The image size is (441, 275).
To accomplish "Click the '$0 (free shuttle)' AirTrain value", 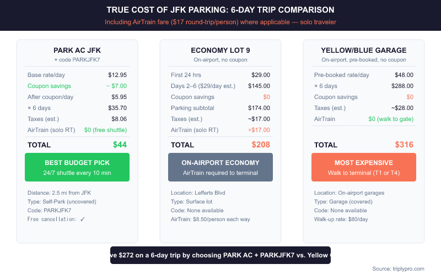I will [x=105, y=130].
